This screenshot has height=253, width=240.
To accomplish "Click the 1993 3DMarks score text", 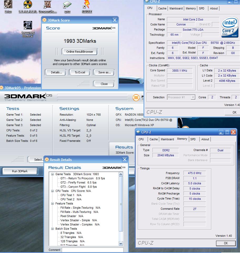I will [x=80, y=41].
